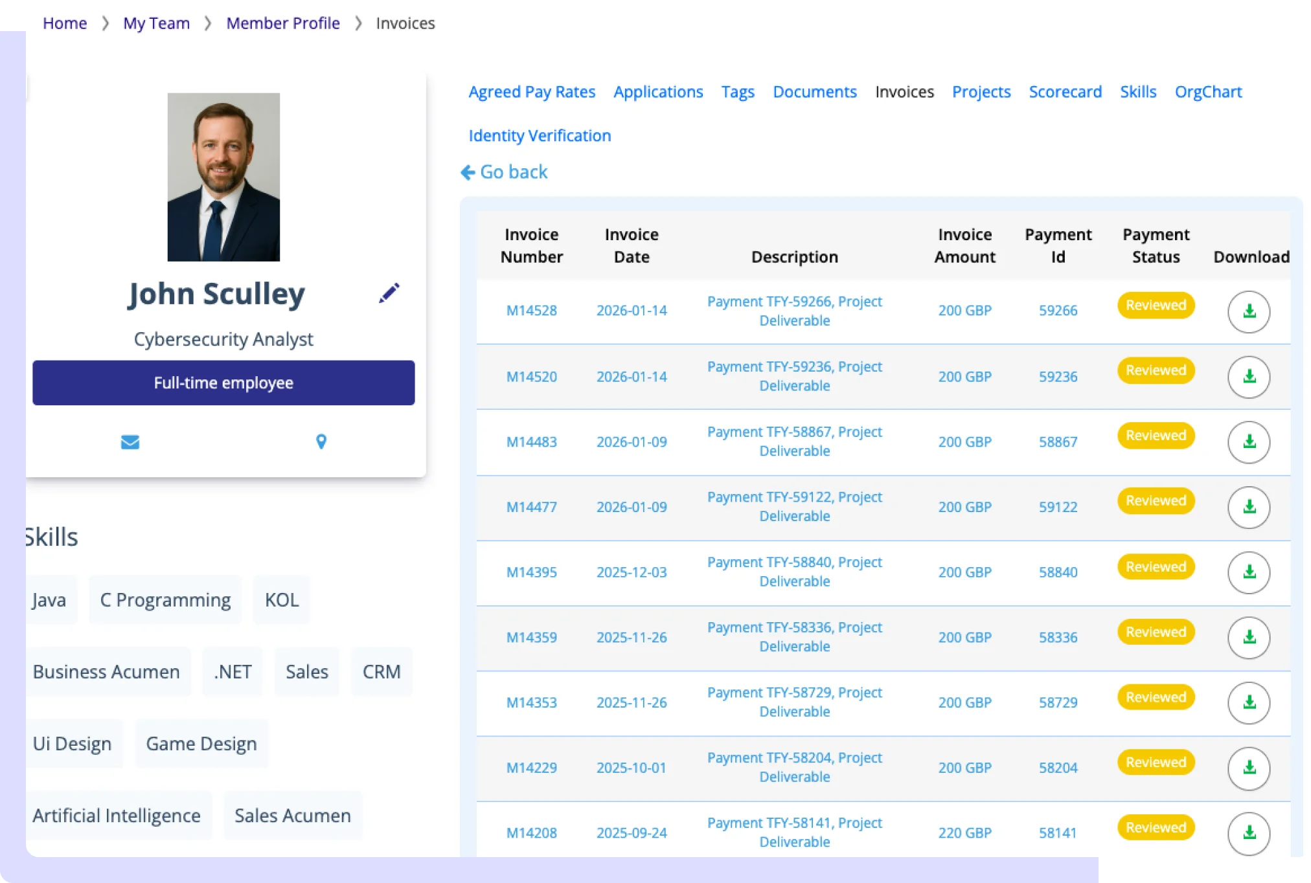Download invoice M14208
1311x883 pixels.
point(1249,833)
